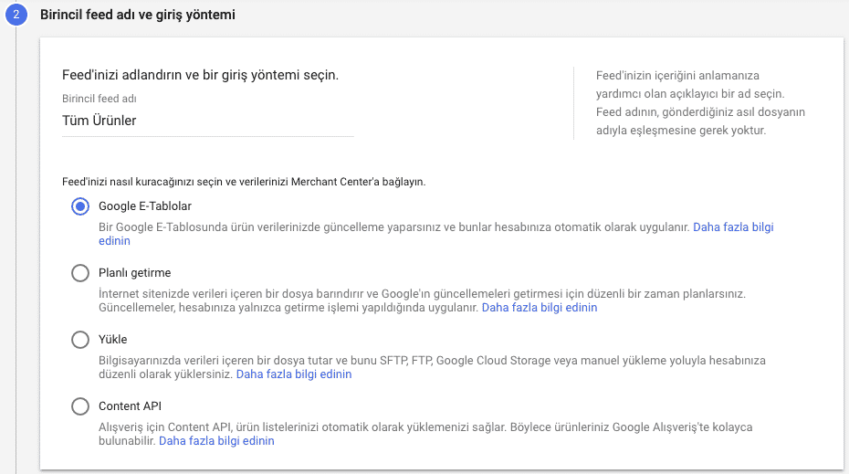849x474 pixels.
Task: Select the Google E-Tablolar radio button
Action: click(x=80, y=206)
